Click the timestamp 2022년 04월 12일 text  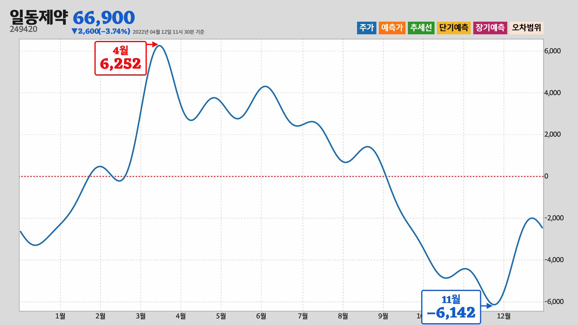[169, 32]
